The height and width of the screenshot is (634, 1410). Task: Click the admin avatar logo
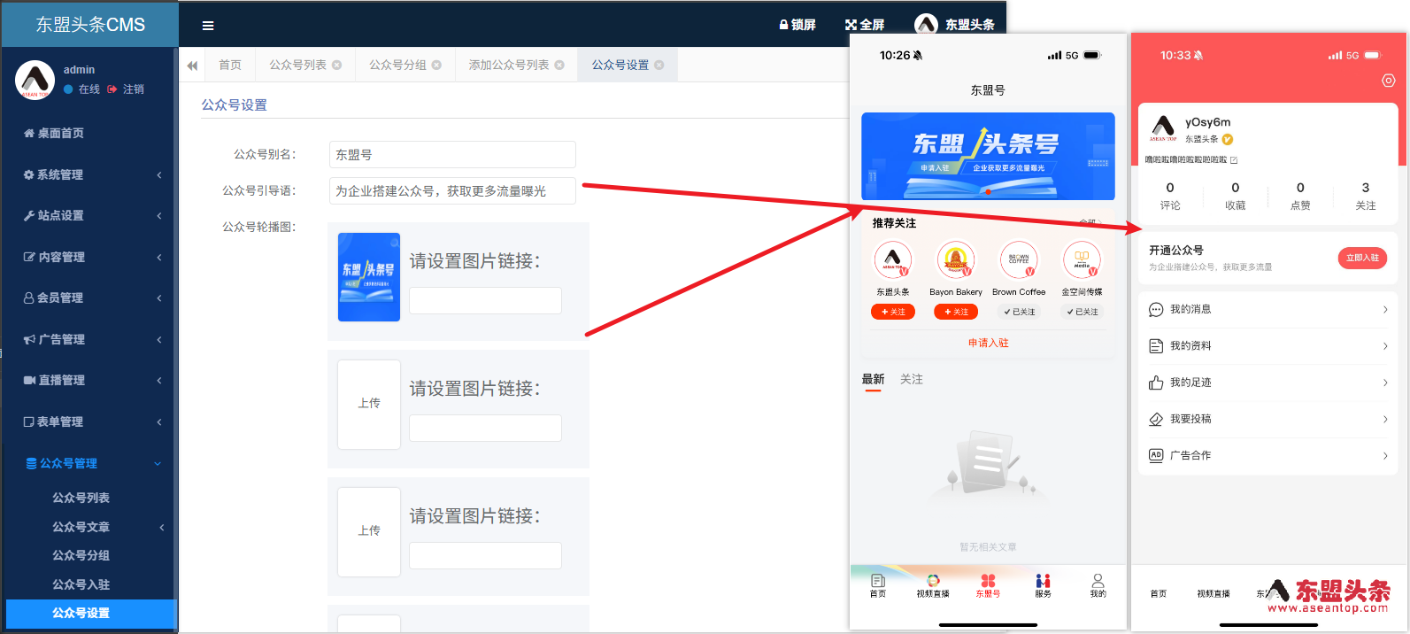pos(35,80)
